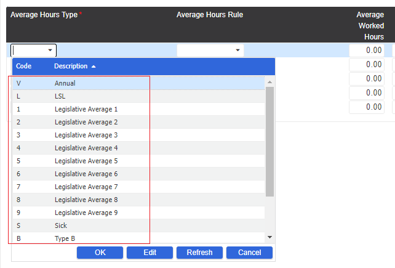Click the Edit button
The height and width of the screenshot is (268, 395).
click(x=150, y=253)
